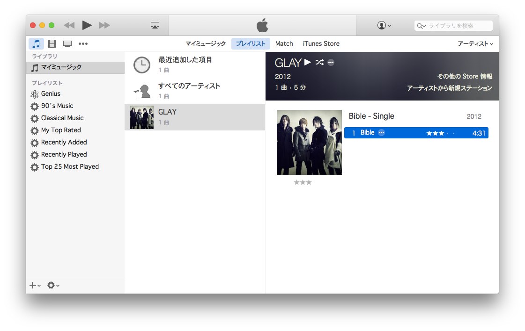
Task: Open the gear settings dropdown at sidebar bottom
Action: pyautogui.click(x=53, y=285)
